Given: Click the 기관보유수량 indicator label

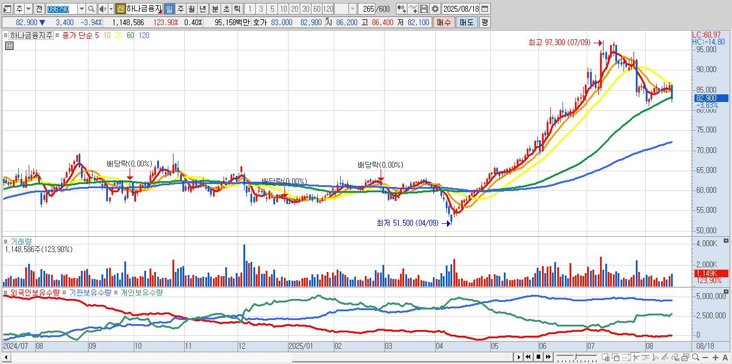Looking at the screenshot, I should (x=90, y=292).
